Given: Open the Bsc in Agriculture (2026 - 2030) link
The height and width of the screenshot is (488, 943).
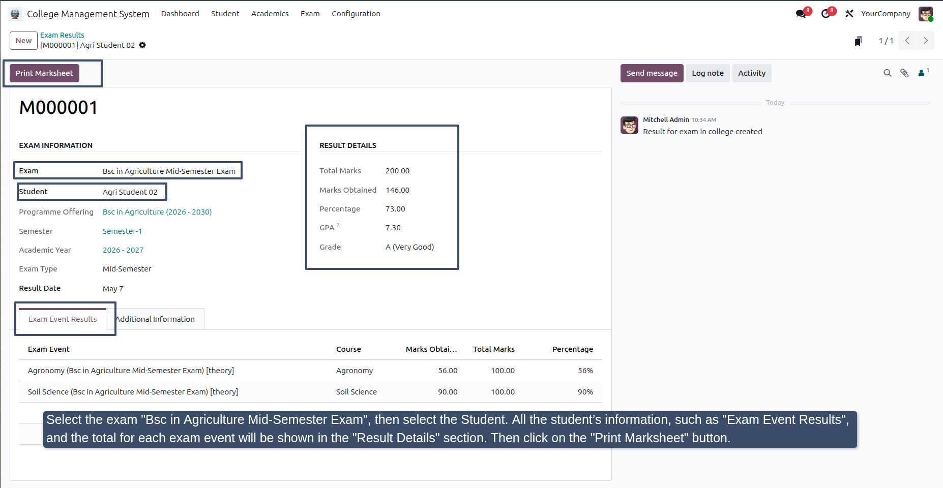Looking at the screenshot, I should point(157,212).
